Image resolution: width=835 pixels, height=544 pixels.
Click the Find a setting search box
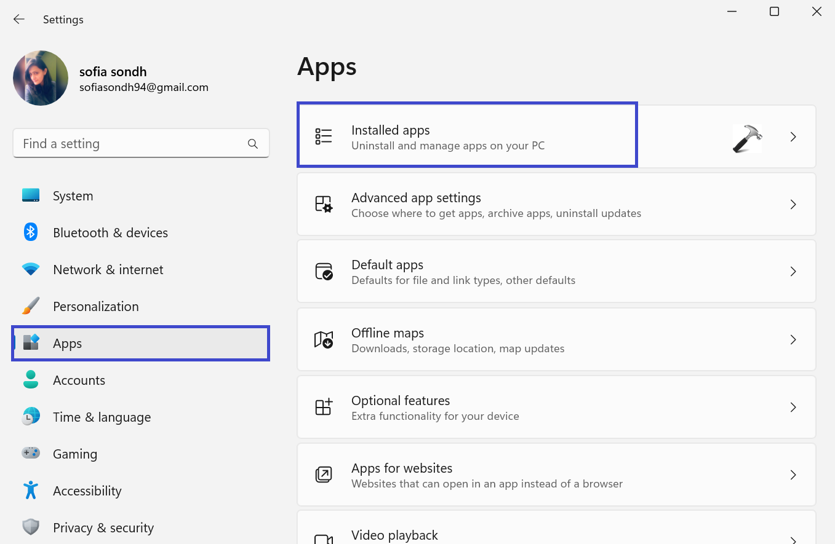tap(132, 144)
